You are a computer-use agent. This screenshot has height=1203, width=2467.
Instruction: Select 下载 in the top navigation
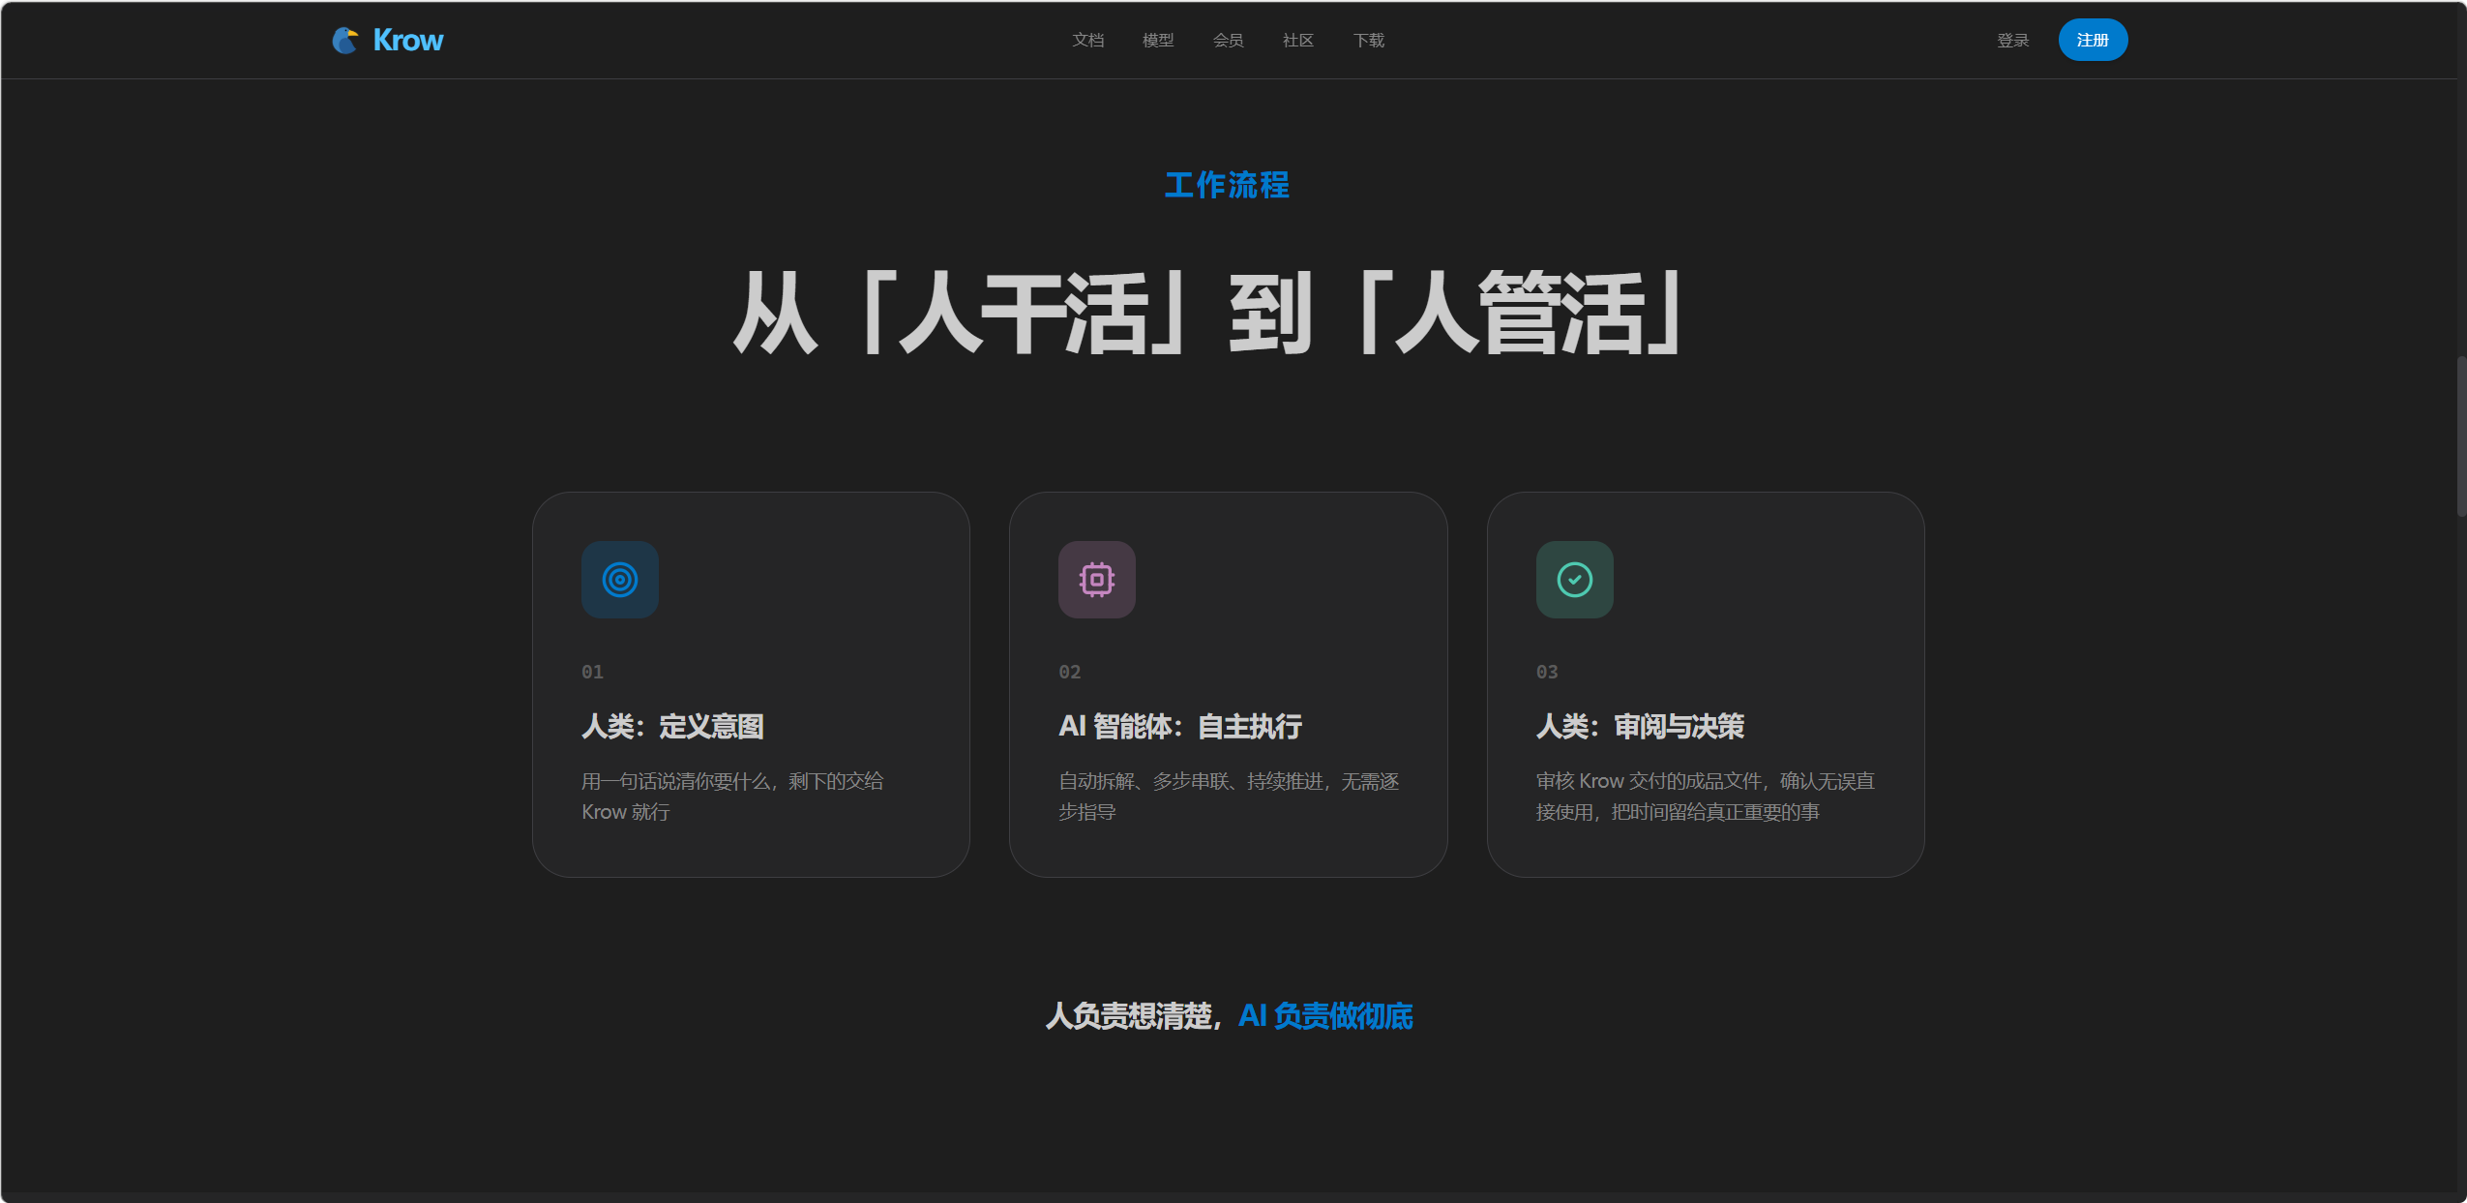(1369, 41)
